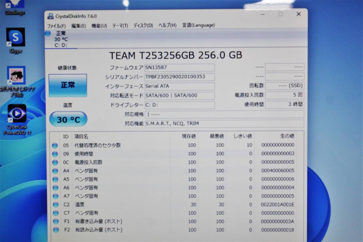Maximize the CrystalDiskInfo window
Image resolution: width=363 pixels, height=242 pixels.
tap(280, 14)
